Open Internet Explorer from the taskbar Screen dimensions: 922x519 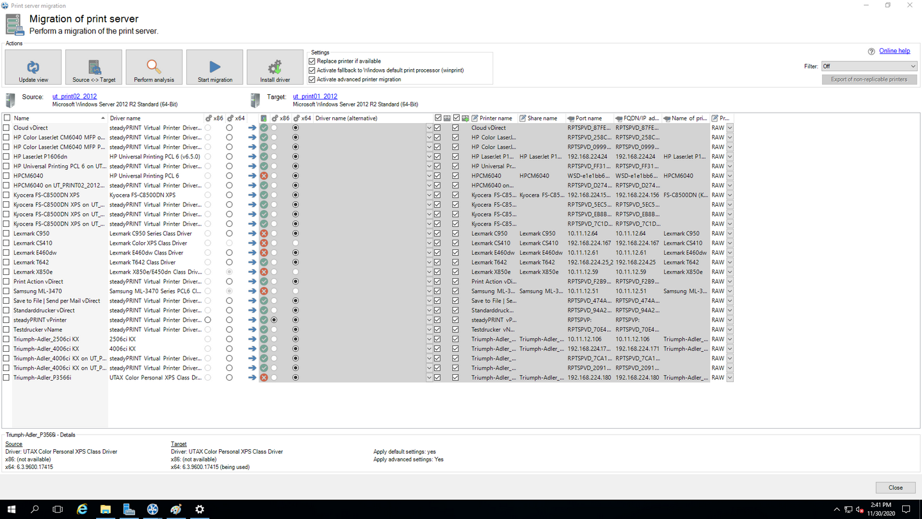tap(82, 509)
